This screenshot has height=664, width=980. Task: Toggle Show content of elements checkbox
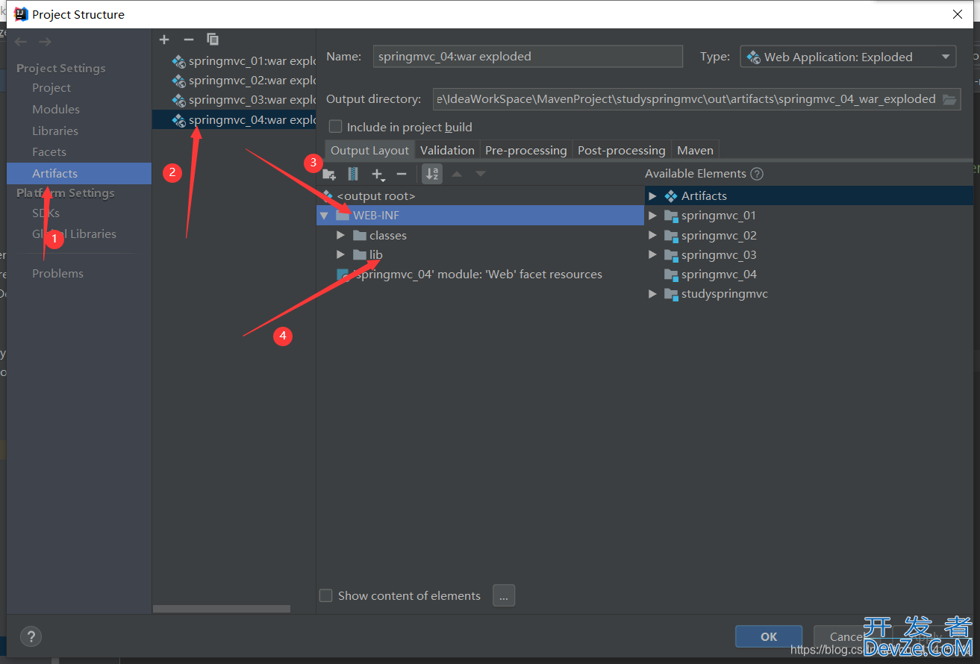pyautogui.click(x=325, y=595)
